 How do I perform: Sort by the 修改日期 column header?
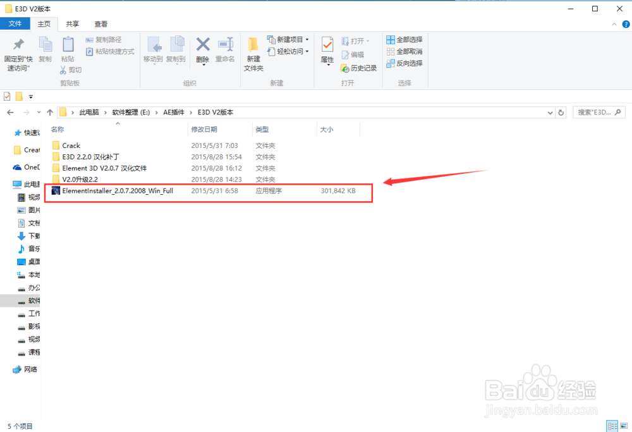pyautogui.click(x=204, y=130)
